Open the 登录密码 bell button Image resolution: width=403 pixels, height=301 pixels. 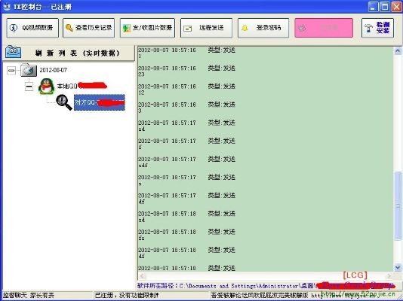263,28
